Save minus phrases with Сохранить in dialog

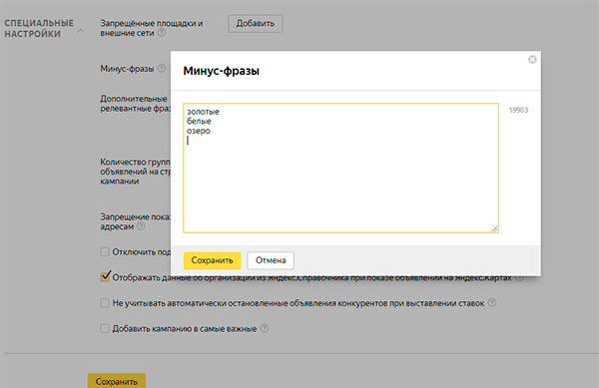point(212,260)
